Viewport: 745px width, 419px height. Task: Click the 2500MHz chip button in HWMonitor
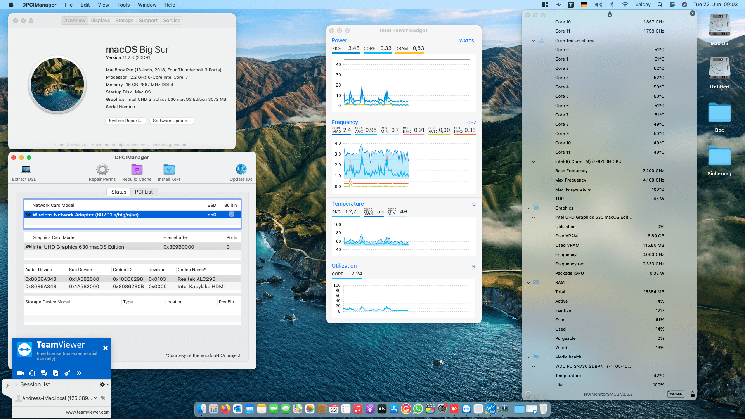pyautogui.click(x=676, y=394)
